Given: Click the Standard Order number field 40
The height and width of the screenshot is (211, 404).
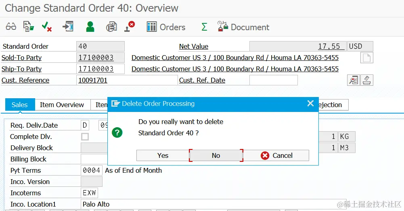Looking at the screenshot, I should pyautogui.click(x=100, y=46).
